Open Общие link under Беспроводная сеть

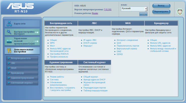point(53,40)
